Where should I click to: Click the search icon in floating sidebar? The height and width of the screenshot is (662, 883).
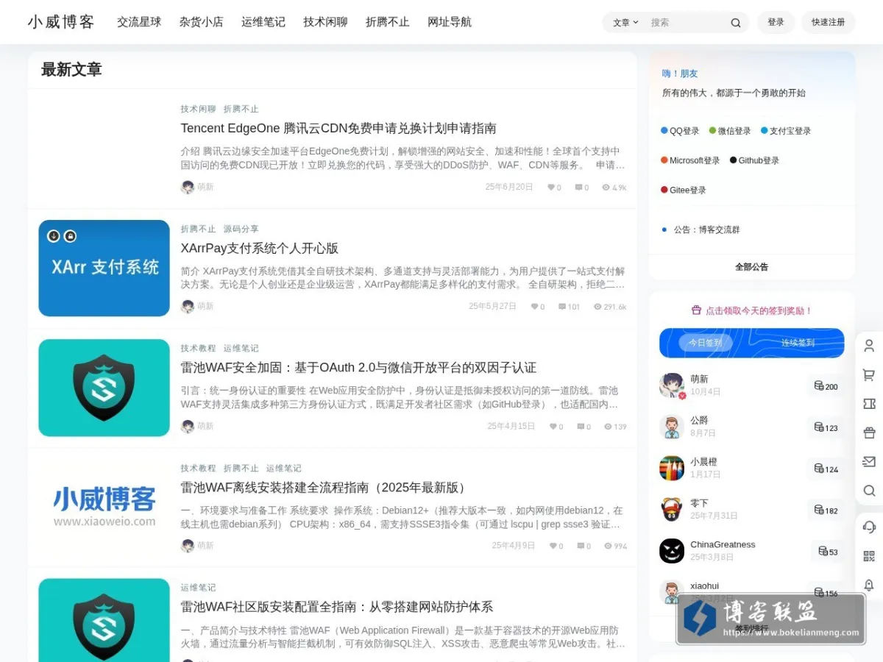869,491
